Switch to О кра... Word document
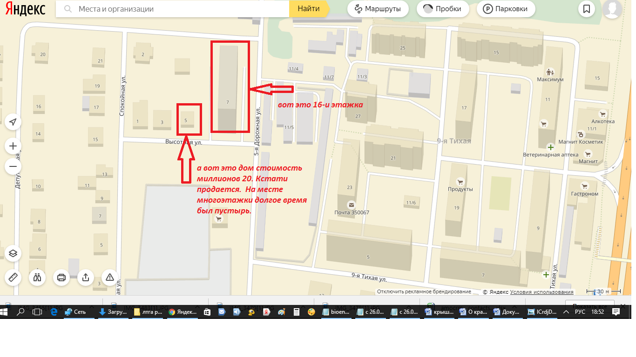 [473, 311]
